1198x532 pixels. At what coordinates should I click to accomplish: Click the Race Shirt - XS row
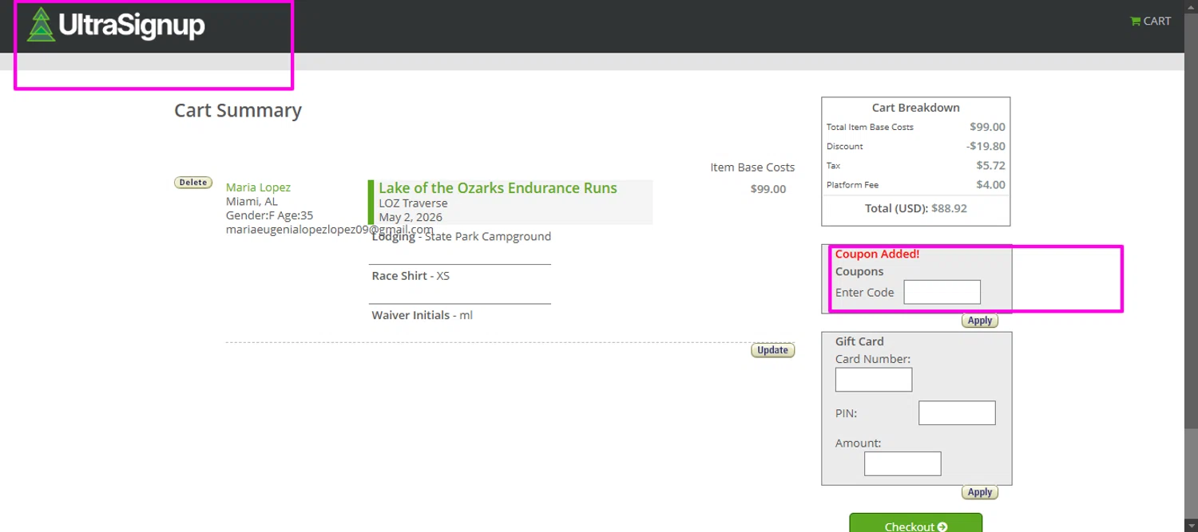tap(411, 276)
